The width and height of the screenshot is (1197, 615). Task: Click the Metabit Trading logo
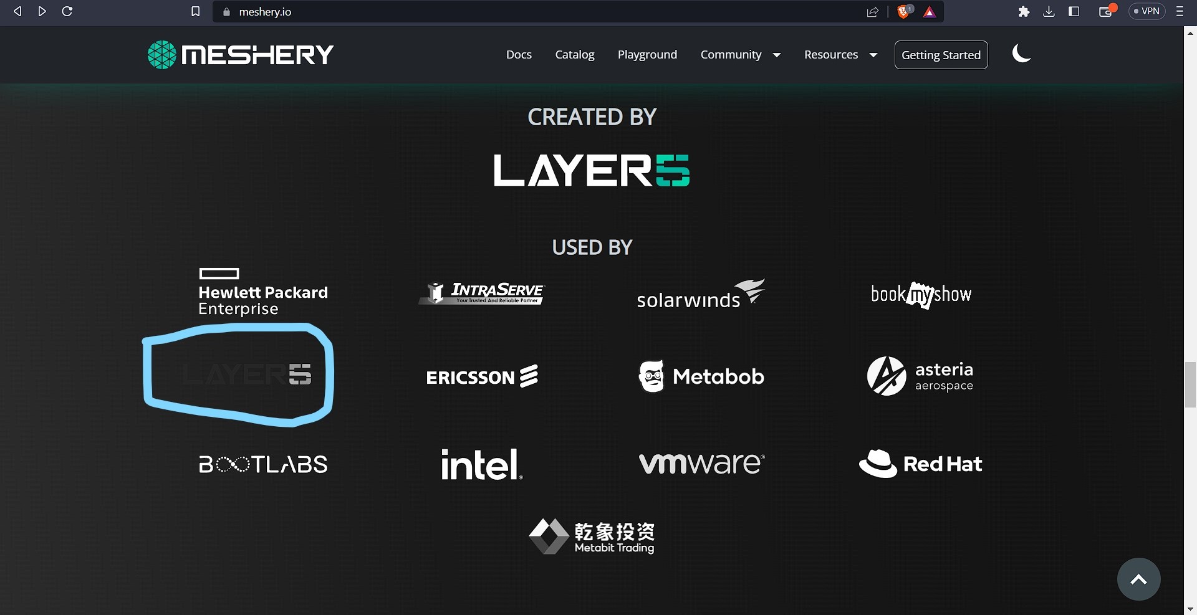tap(591, 536)
